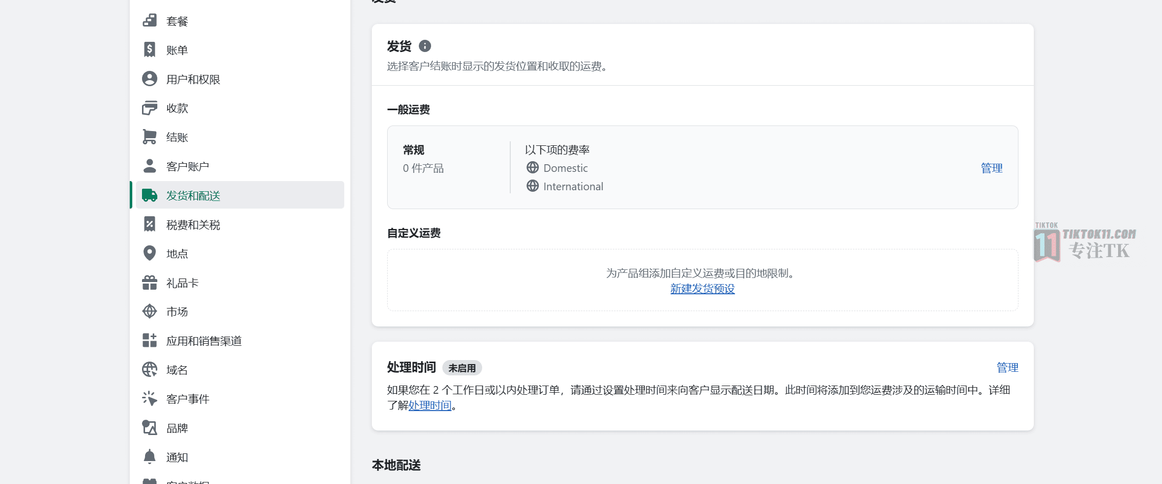The image size is (1162, 484).
Task: Click the globe icon beside Domestic
Action: coord(533,167)
